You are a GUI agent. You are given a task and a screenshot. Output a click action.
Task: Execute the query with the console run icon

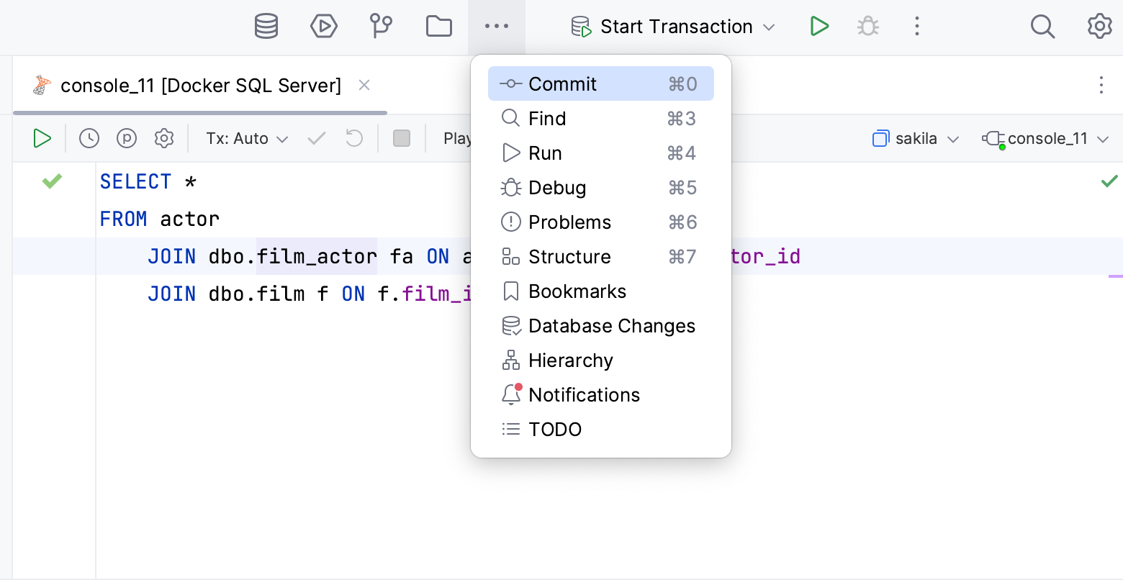(x=42, y=138)
